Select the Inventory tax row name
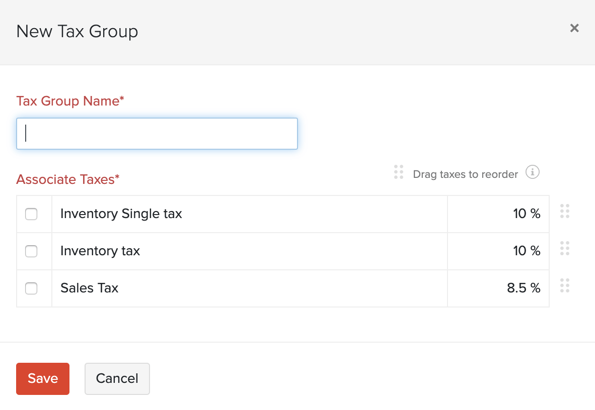Image resolution: width=595 pixels, height=410 pixels. 100,251
